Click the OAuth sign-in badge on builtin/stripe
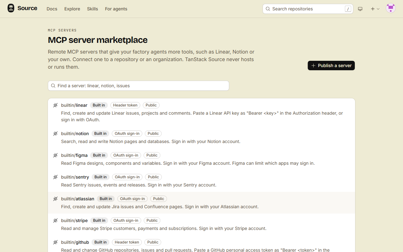The height and width of the screenshot is (252, 403). click(x=126, y=220)
